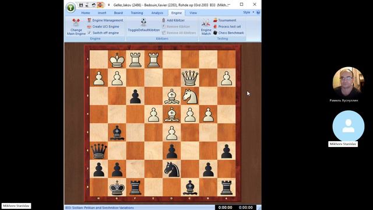
Task: Click Remove Kibitzer
Action: 176,27
